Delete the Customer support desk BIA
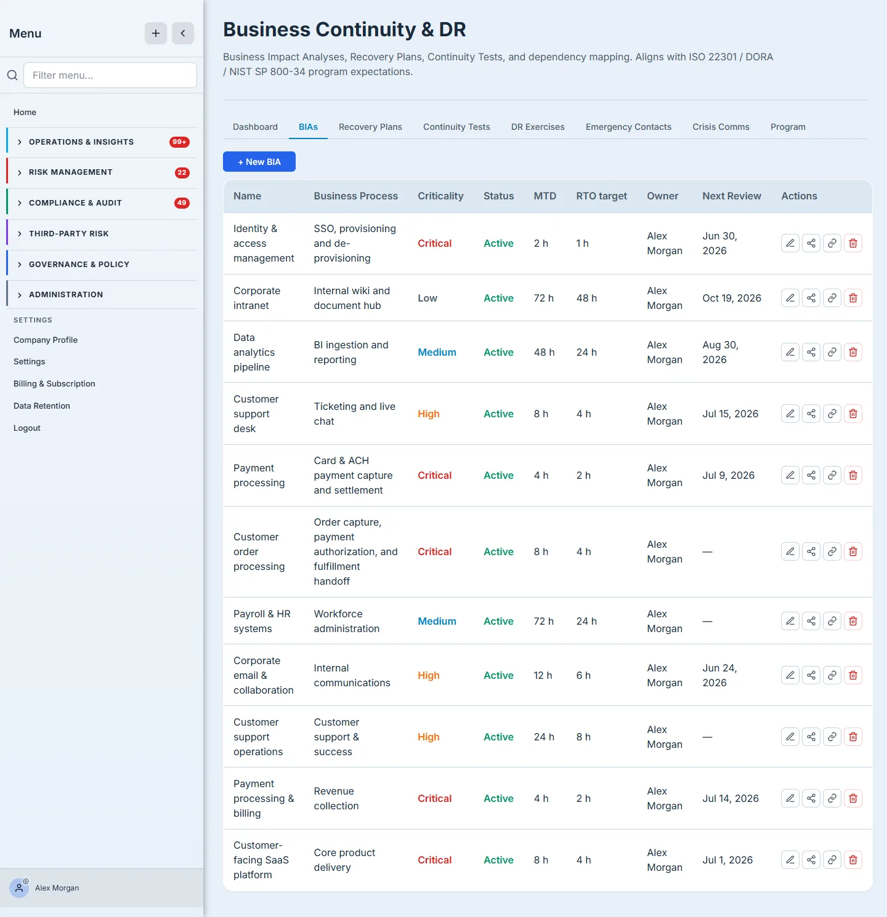Image resolution: width=887 pixels, height=917 pixels. [853, 414]
